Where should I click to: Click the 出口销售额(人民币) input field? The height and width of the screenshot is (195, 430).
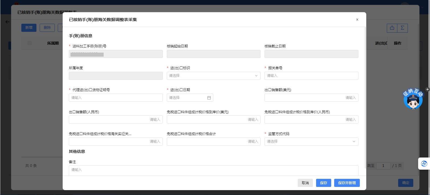pyautogui.click(x=116, y=119)
